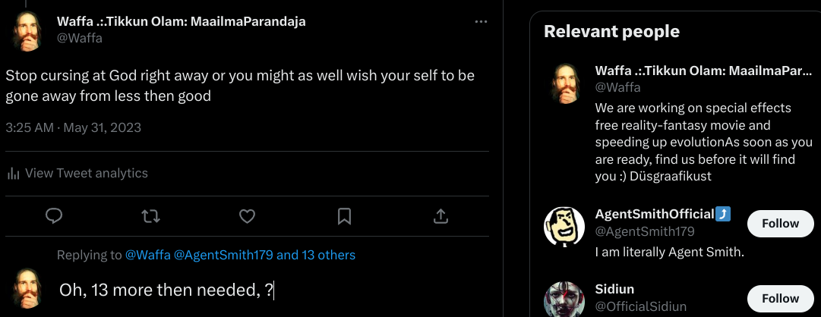View Tweet analytics
This screenshot has height=317, width=821.
[86, 173]
